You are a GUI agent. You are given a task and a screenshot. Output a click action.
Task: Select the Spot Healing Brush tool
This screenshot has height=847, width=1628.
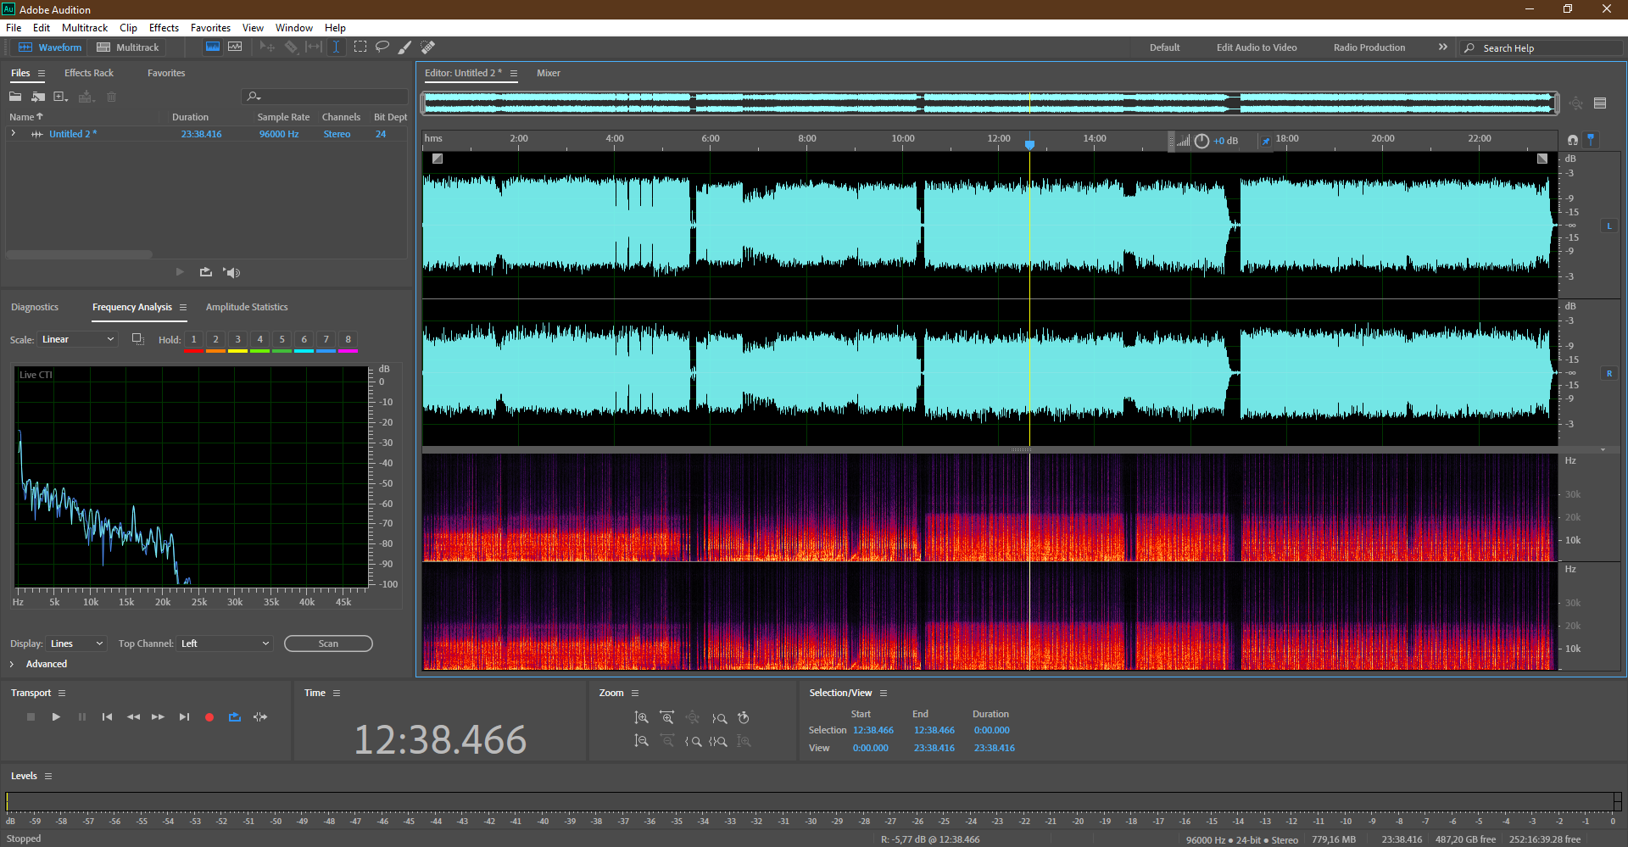click(428, 47)
